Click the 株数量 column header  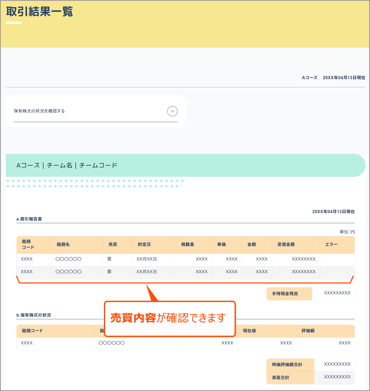(x=188, y=244)
